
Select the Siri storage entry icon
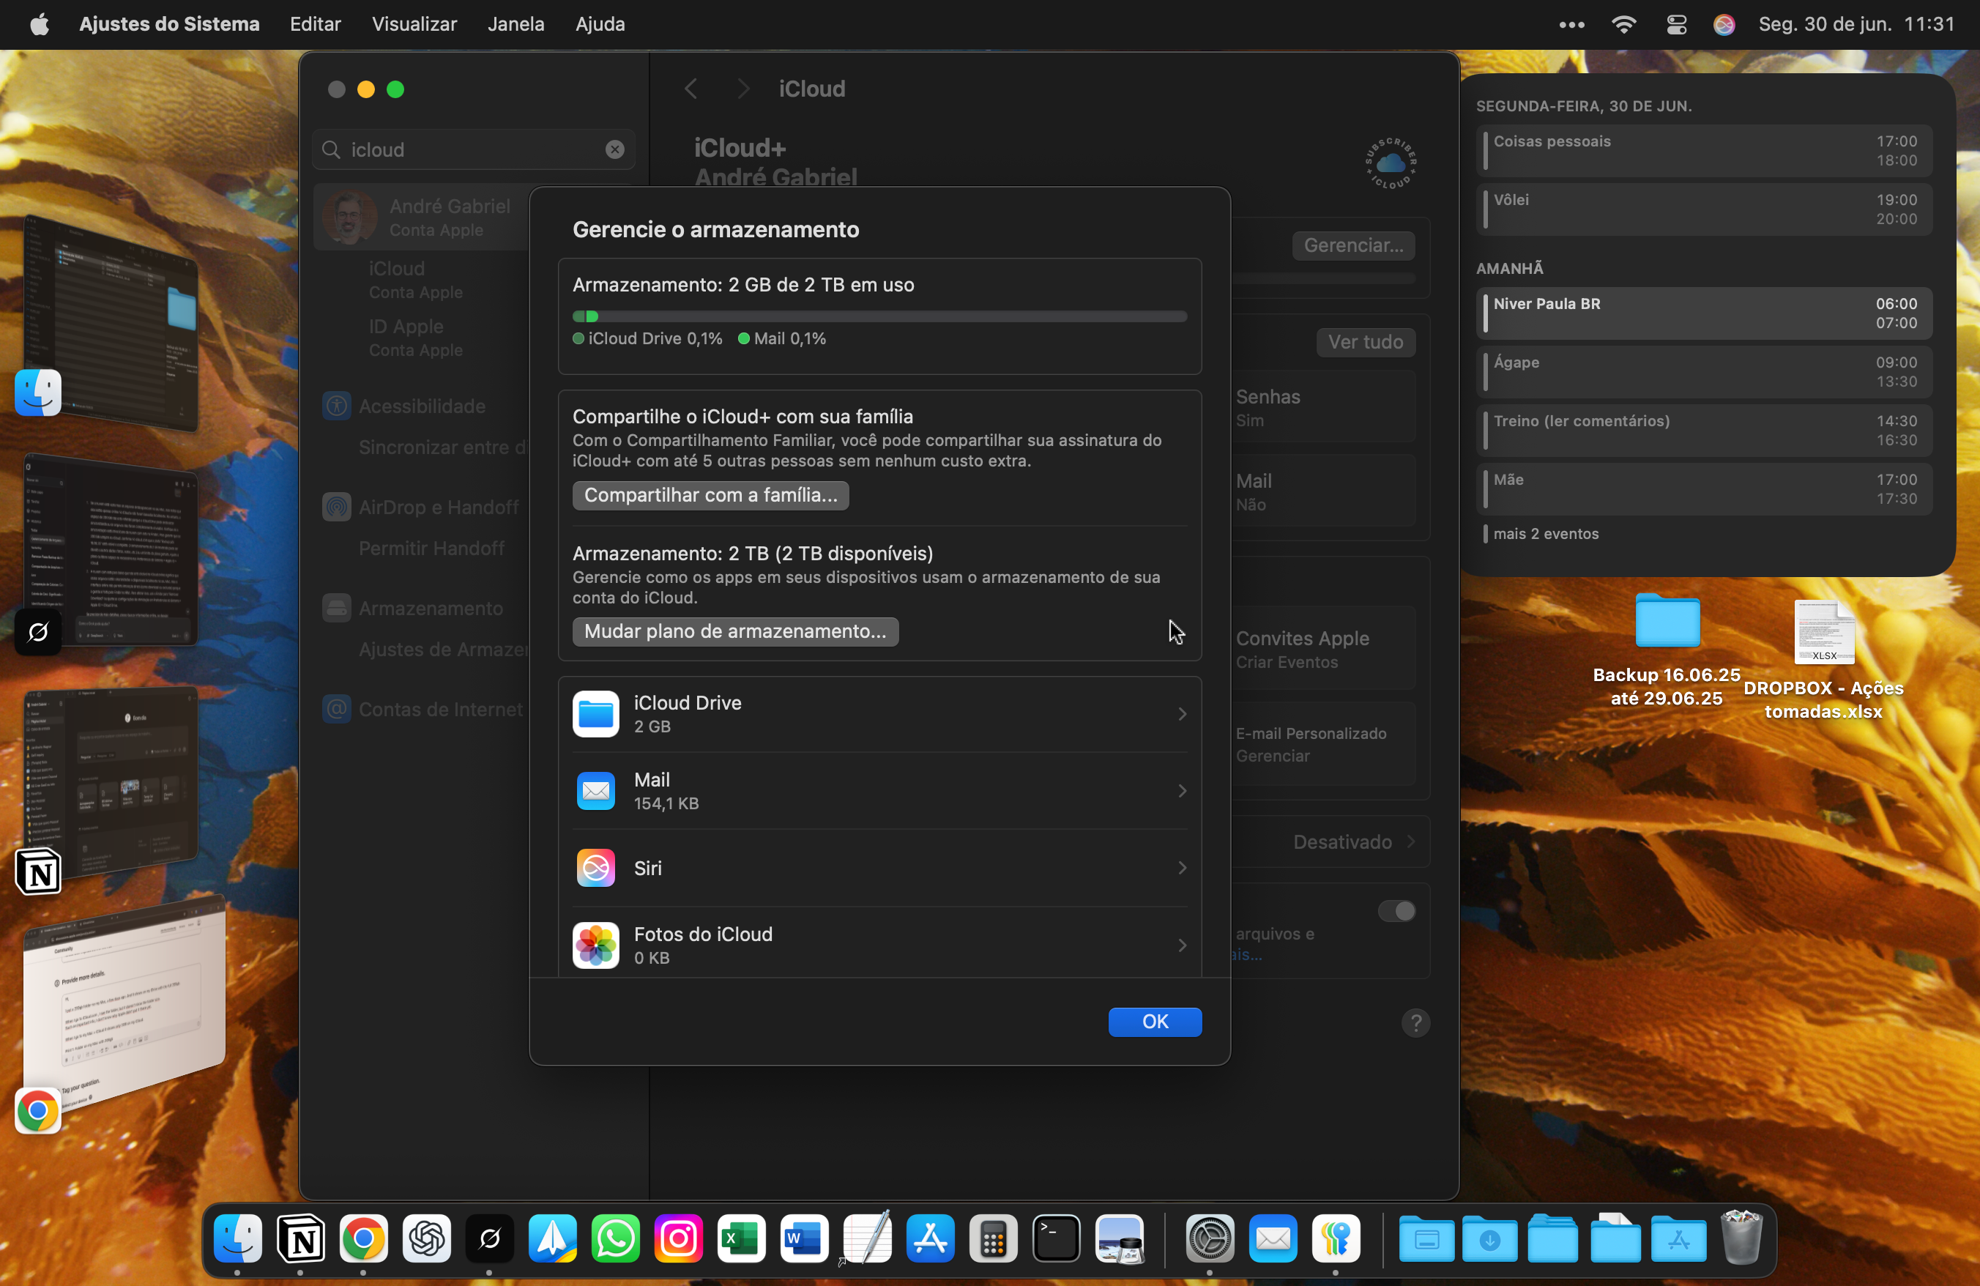click(595, 868)
